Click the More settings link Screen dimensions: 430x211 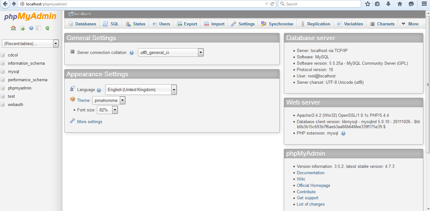[90, 122]
